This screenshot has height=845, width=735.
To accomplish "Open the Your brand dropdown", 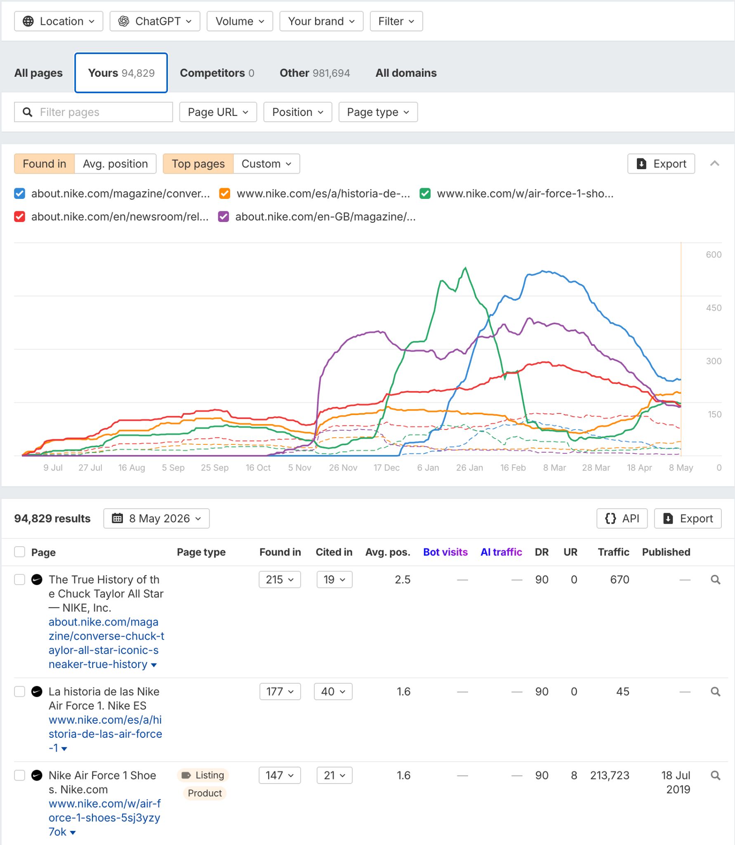I will [321, 21].
